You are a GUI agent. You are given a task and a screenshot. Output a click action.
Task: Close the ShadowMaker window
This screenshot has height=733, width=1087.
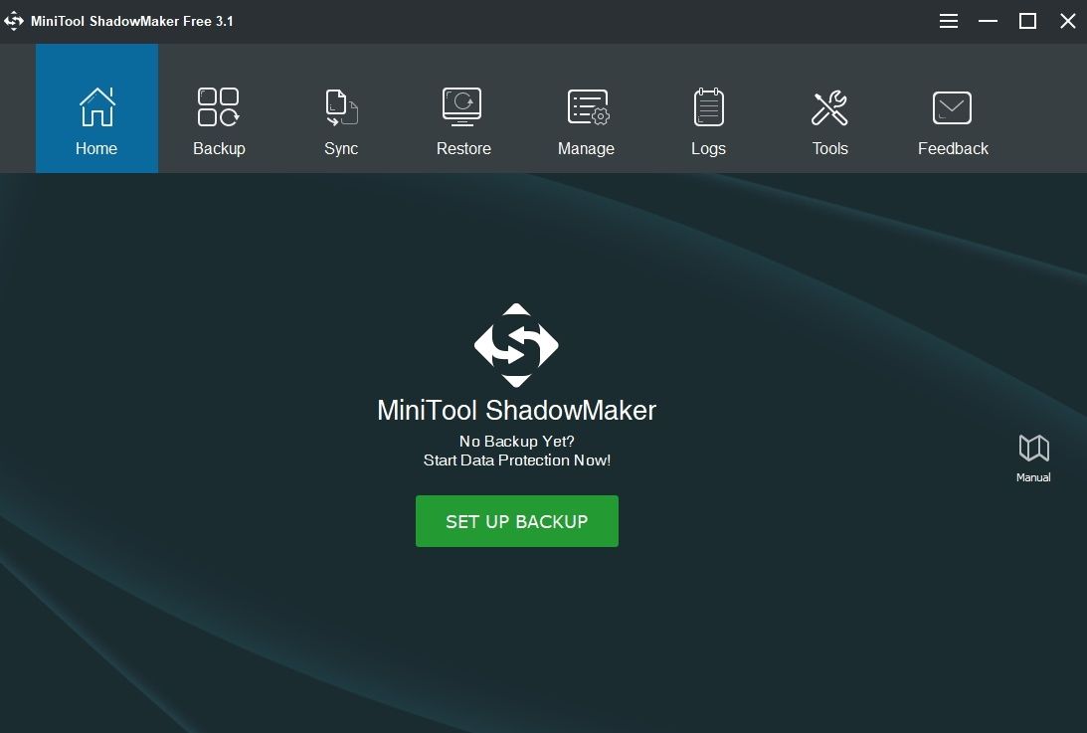tap(1067, 21)
